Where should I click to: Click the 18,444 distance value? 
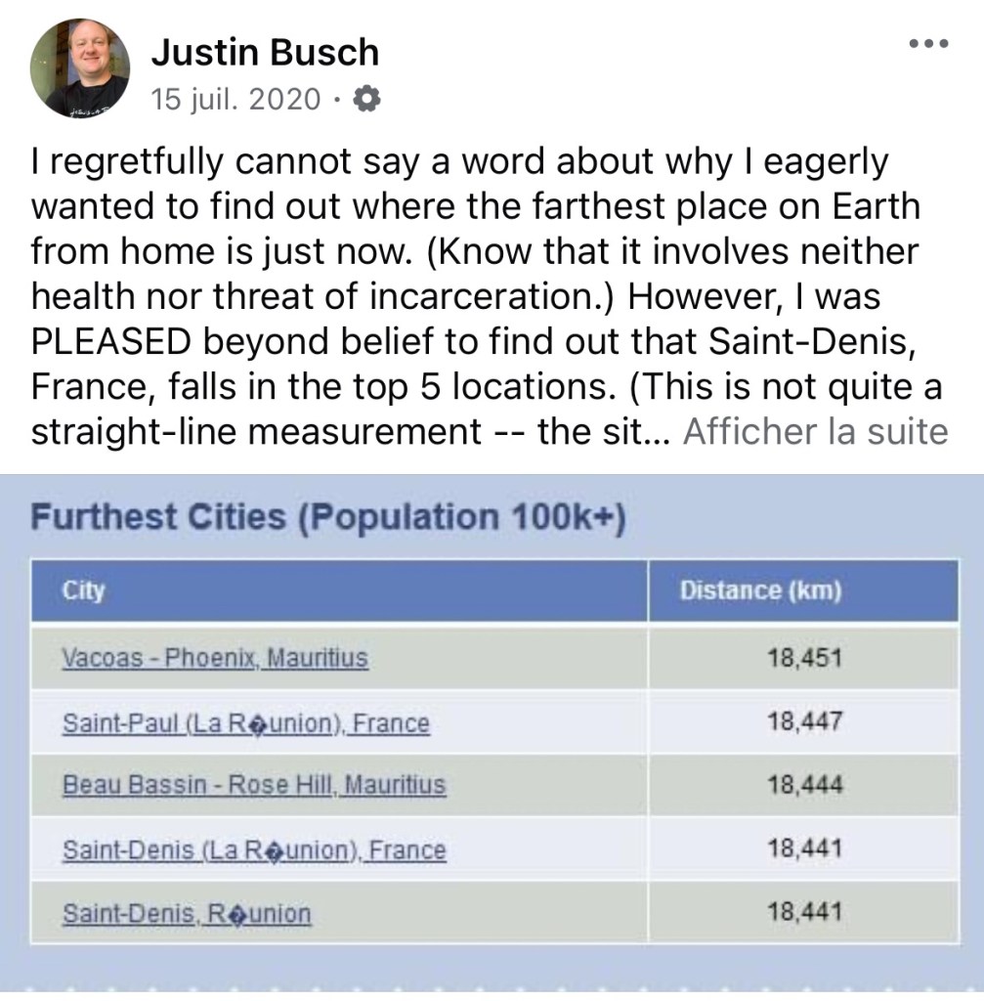coord(804,785)
